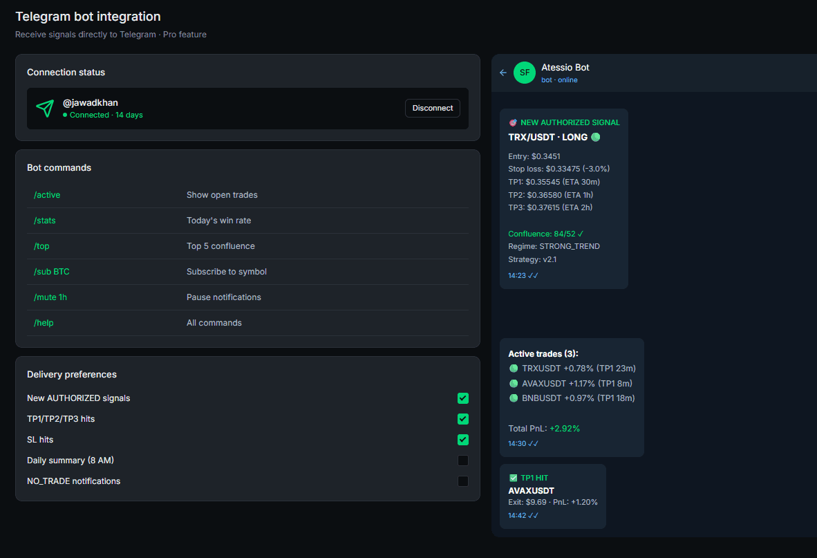Enable Daily summary (8 AM)

(x=462, y=461)
